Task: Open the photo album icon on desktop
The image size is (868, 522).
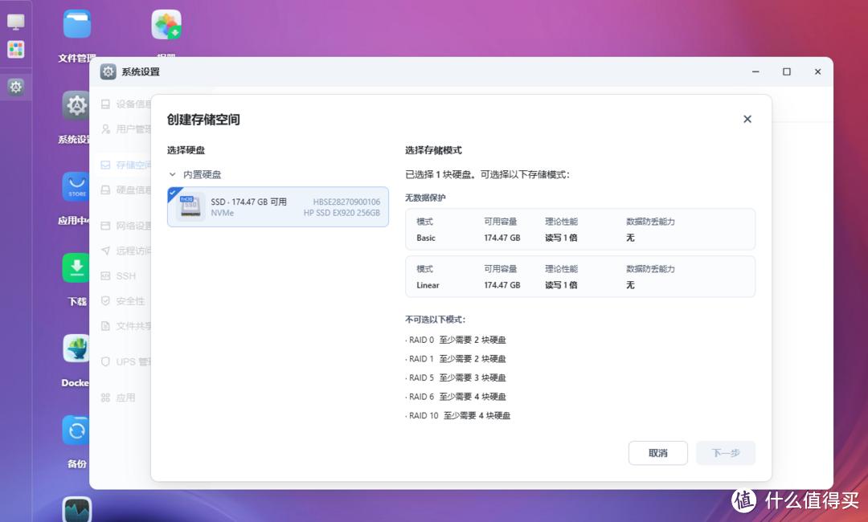Action: pos(166,25)
